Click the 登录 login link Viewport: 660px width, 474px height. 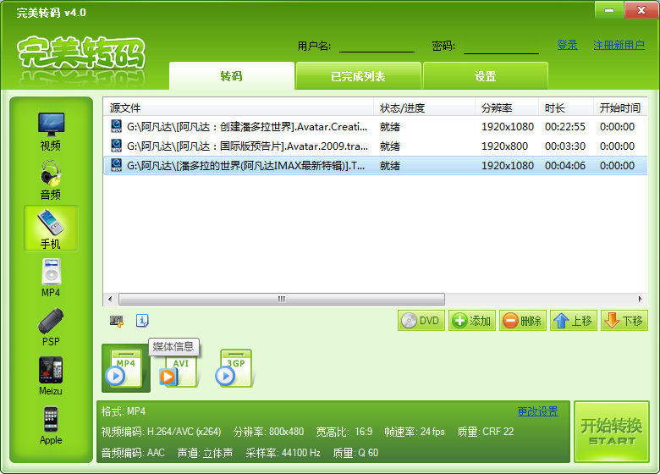[568, 45]
